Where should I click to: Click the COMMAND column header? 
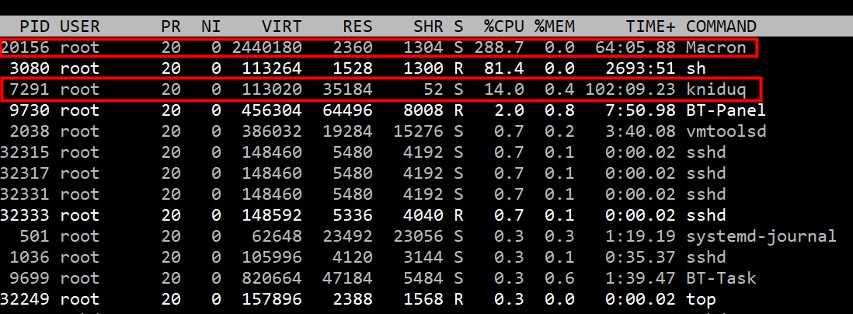721,26
